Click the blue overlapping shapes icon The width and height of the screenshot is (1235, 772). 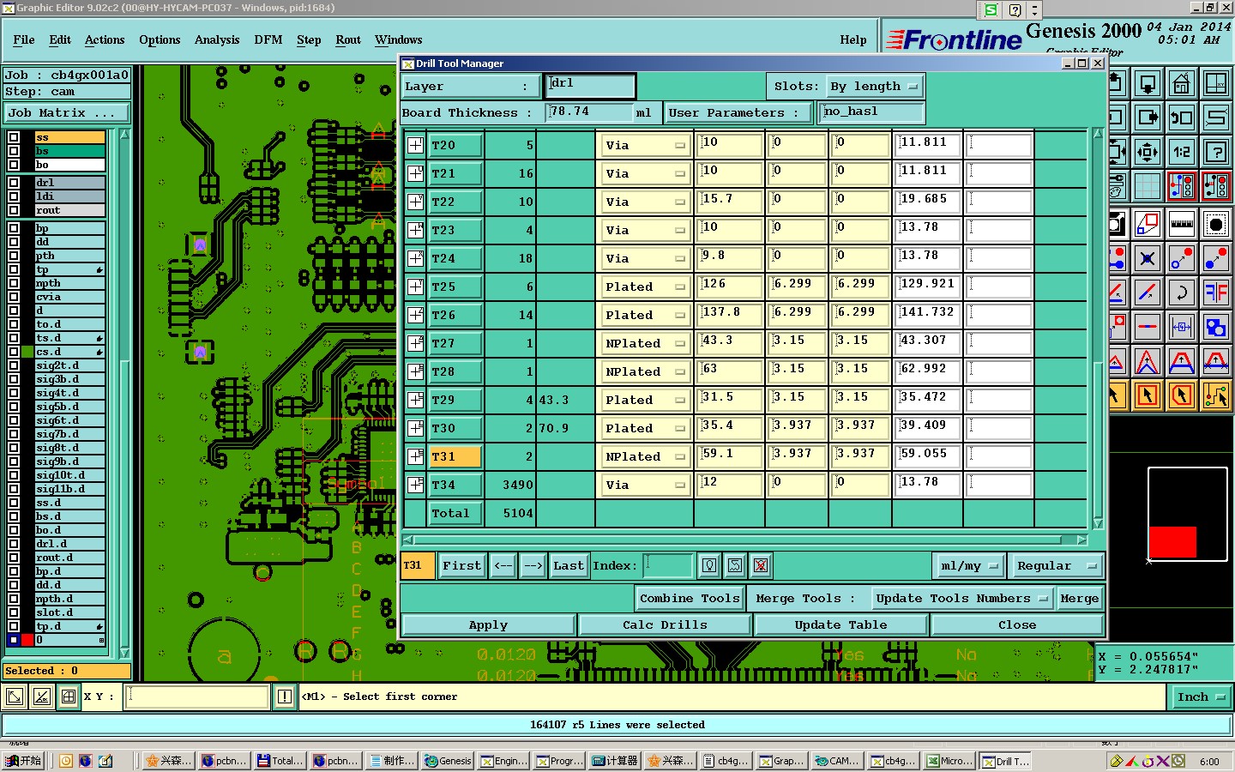click(x=1216, y=327)
